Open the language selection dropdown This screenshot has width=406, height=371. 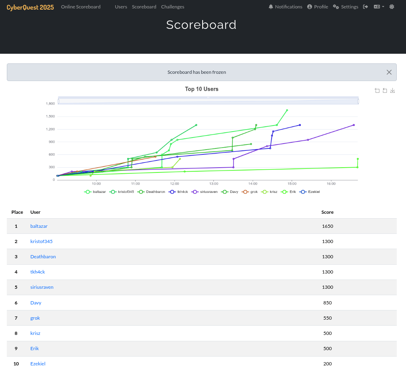click(x=378, y=7)
